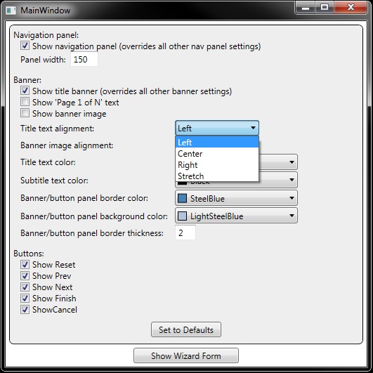This screenshot has width=373, height=373.
Task: Close the MainWindow window
Action: (351, 8)
